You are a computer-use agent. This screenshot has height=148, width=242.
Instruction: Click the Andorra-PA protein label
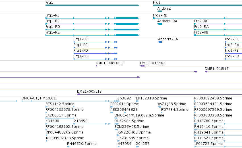coord(168,39)
